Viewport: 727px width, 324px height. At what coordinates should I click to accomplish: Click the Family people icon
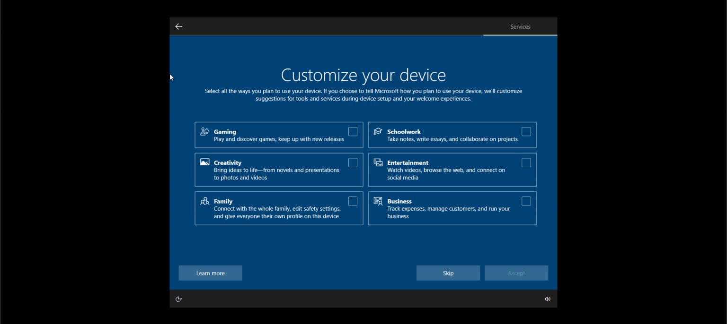(205, 201)
